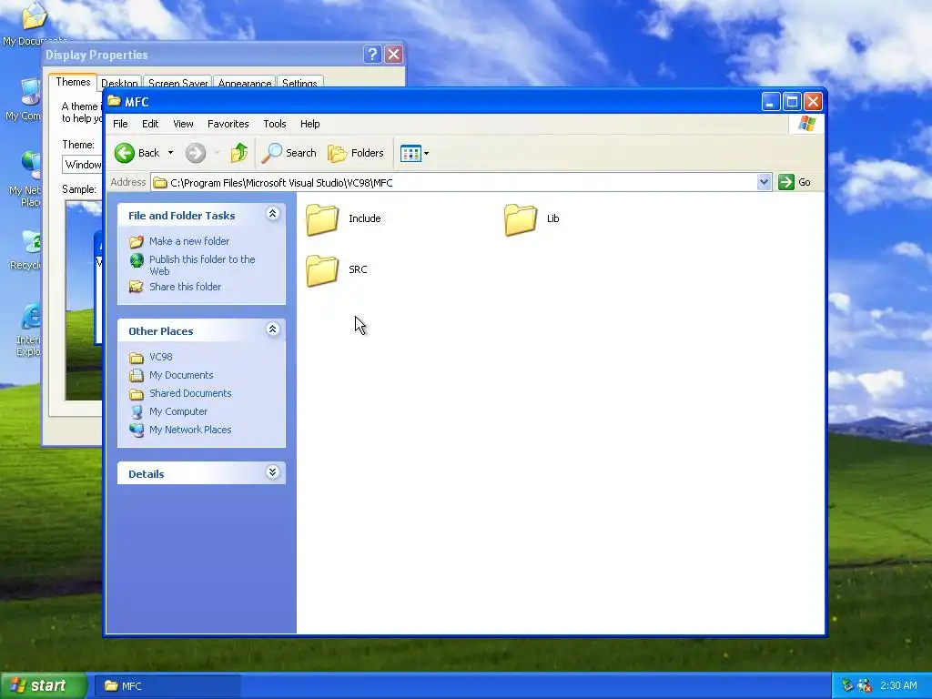Go up one folder level icon
This screenshot has width=932, height=699.
239,153
